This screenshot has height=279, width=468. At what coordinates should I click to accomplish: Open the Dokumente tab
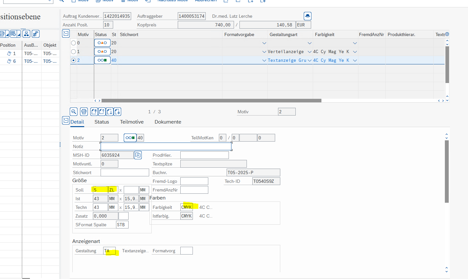168,122
